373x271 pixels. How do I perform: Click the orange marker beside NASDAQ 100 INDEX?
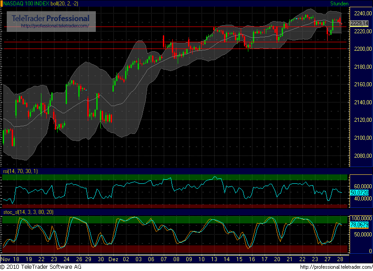[2, 4]
